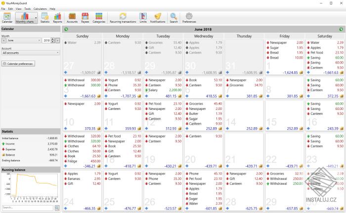
Task: Click the Running balance chart
Action: [x=31, y=187]
